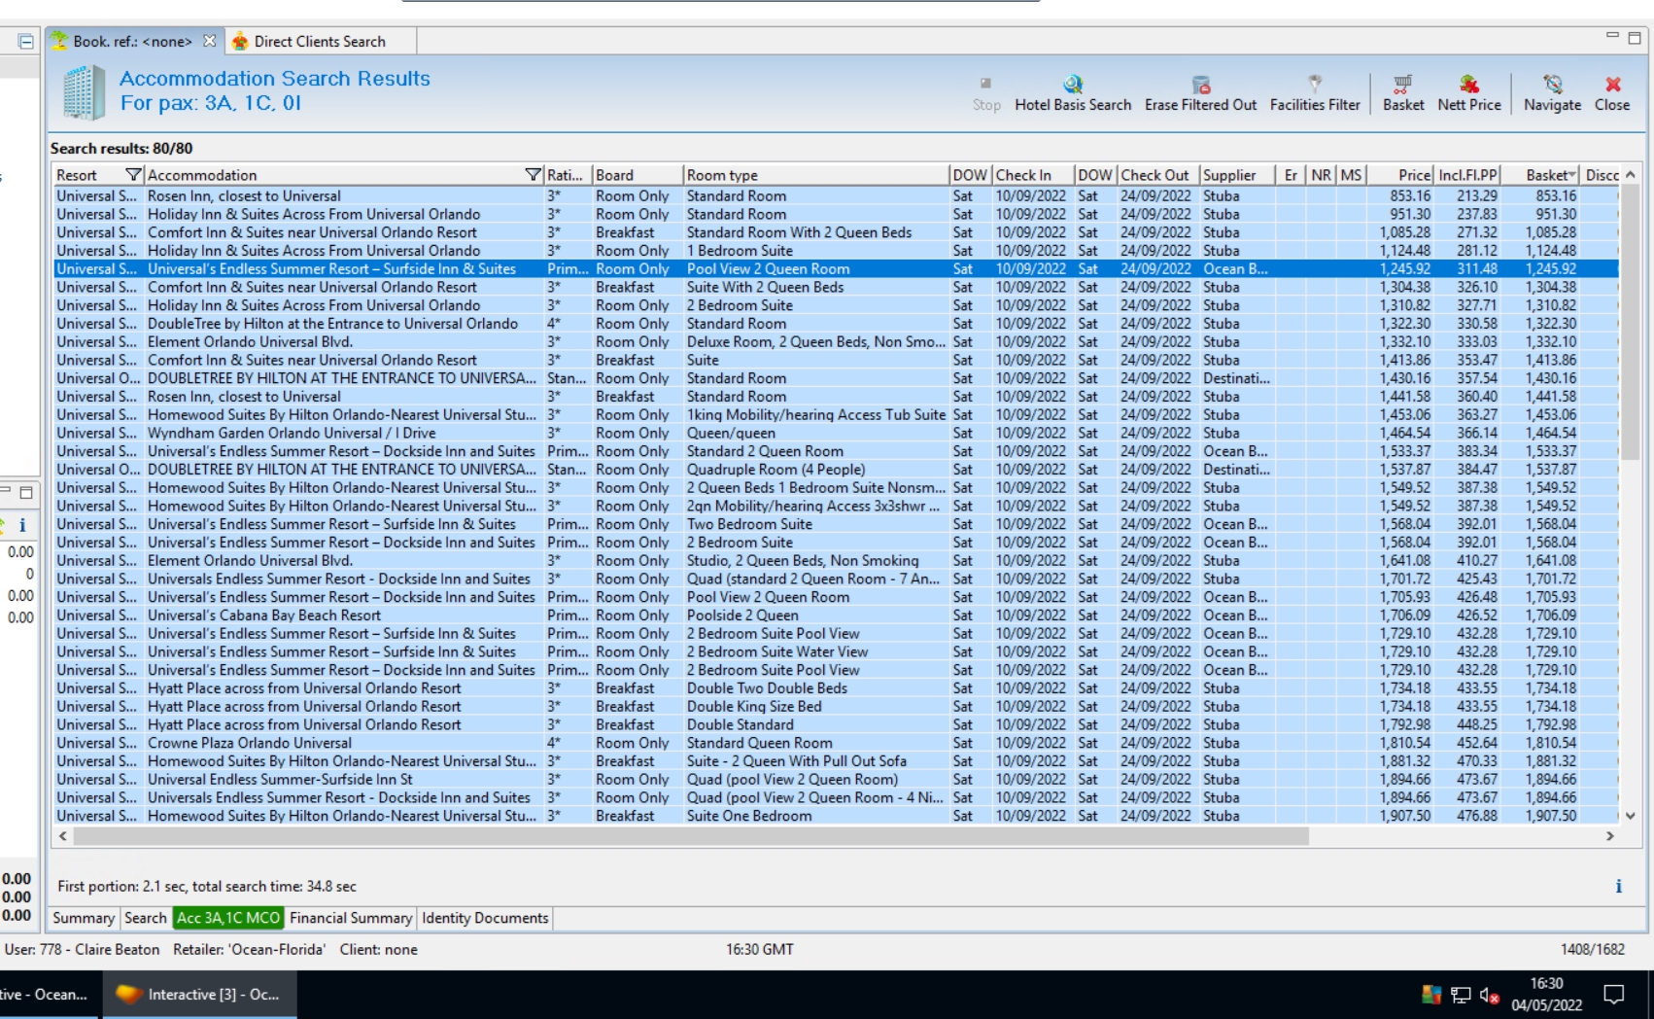Click the volume icon in system tray
The height and width of the screenshot is (1019, 1654).
tap(1489, 995)
